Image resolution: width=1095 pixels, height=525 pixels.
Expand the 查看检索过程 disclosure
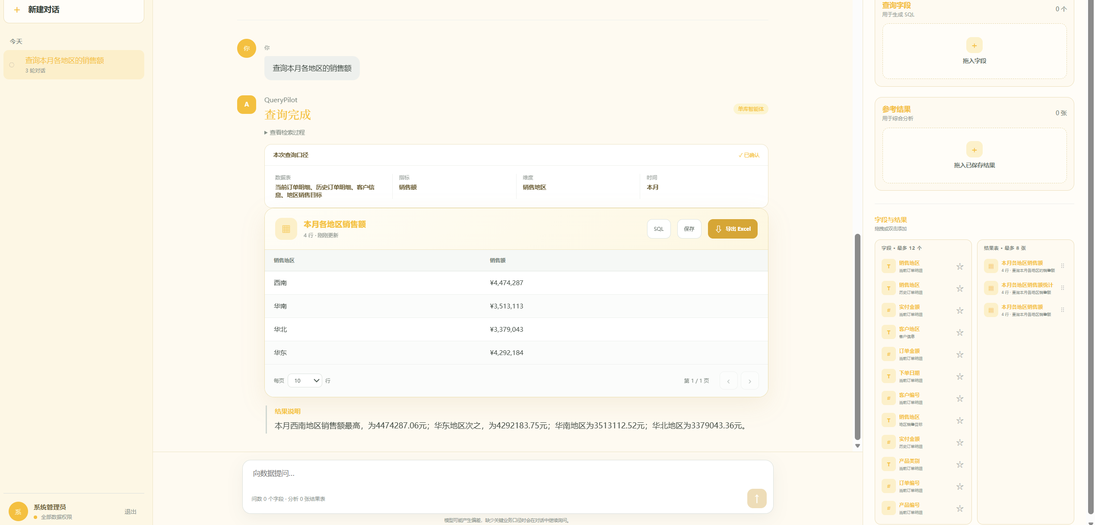coord(285,132)
